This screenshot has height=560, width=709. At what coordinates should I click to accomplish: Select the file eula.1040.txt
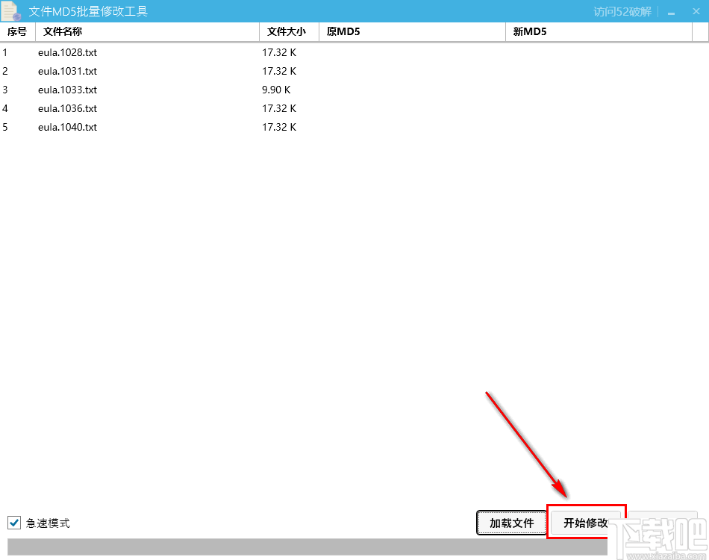click(67, 127)
